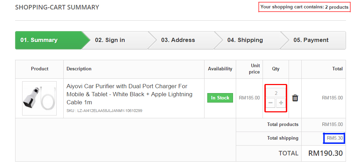Click the Unit price column header
Screen dimensions: 359x168
pyautogui.click(x=255, y=69)
